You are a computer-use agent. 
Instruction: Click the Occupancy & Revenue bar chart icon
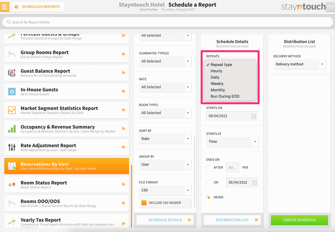(12, 129)
